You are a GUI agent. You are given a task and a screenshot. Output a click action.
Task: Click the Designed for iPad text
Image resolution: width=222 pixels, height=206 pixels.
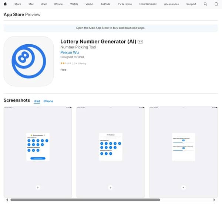coord(72,57)
